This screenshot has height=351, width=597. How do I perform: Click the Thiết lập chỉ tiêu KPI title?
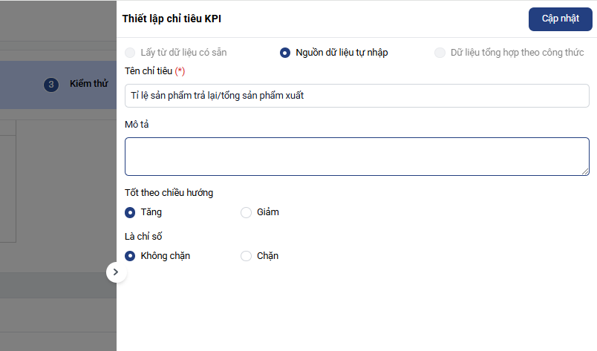tap(172, 19)
